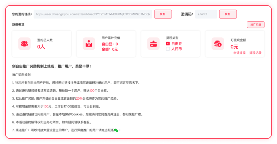Click the 申请提现 link
Viewport: 277px width, 144px height.
[239, 53]
